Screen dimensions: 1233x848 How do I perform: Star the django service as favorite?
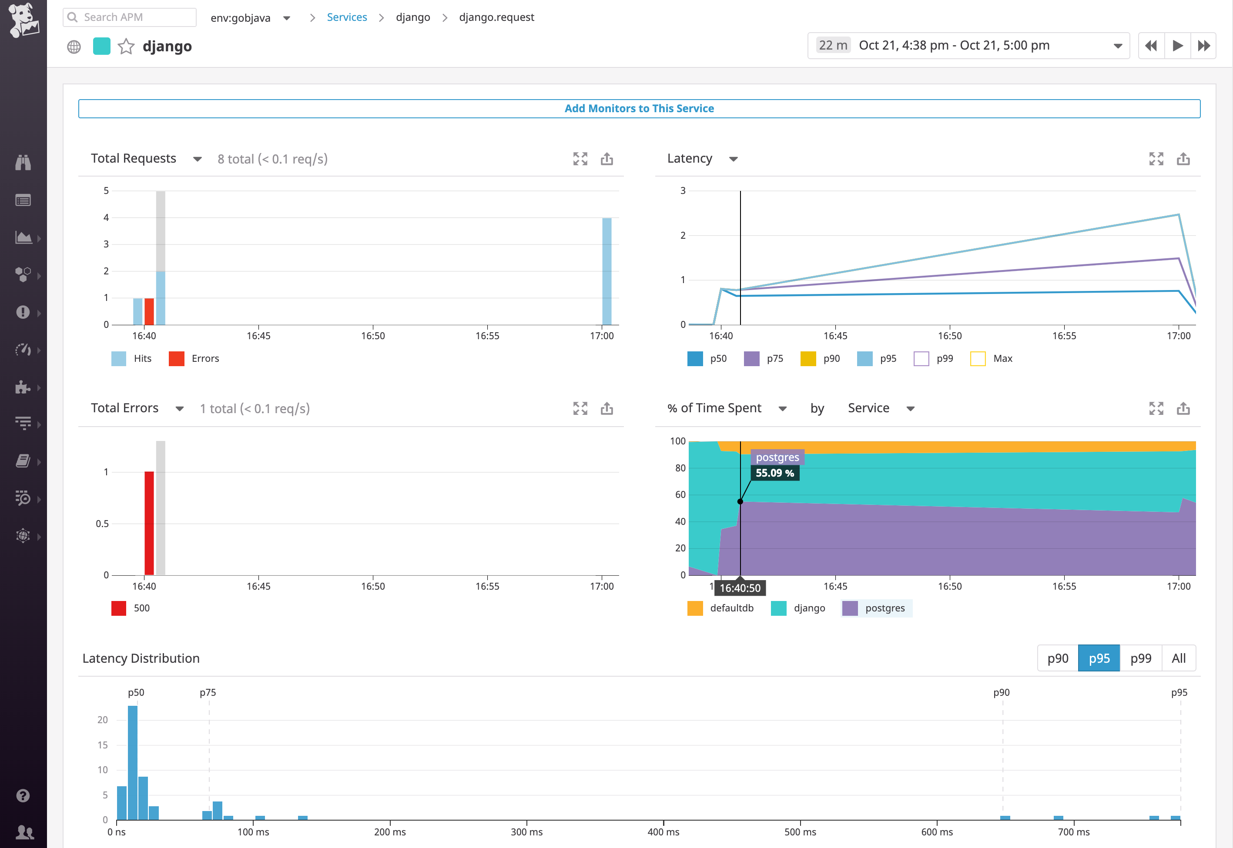click(126, 47)
